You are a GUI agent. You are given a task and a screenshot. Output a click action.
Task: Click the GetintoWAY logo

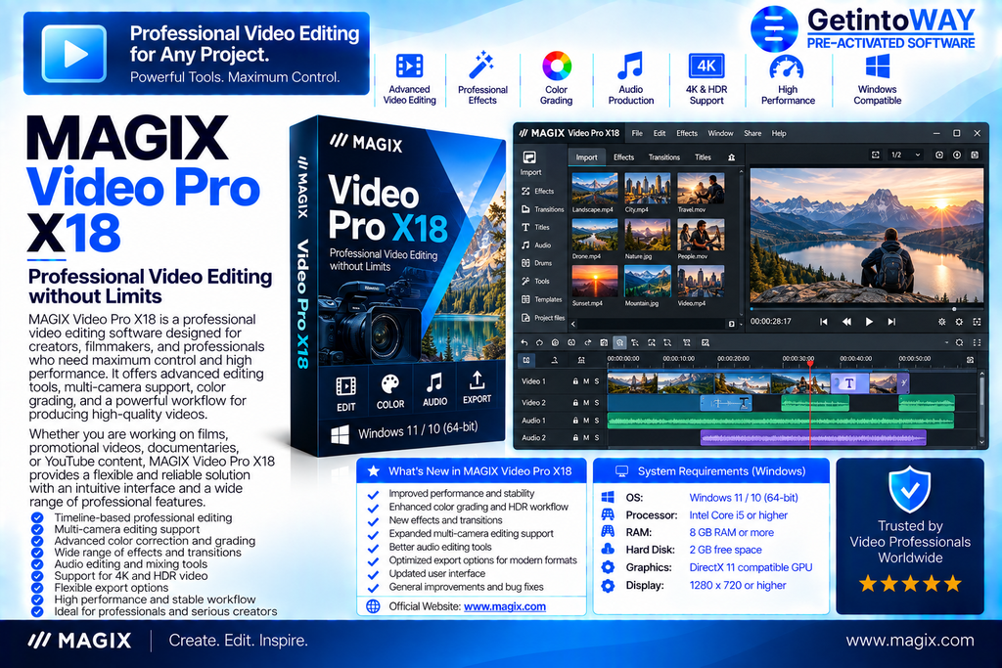[x=863, y=28]
